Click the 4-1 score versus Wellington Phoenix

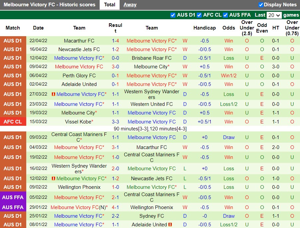click(x=115, y=207)
